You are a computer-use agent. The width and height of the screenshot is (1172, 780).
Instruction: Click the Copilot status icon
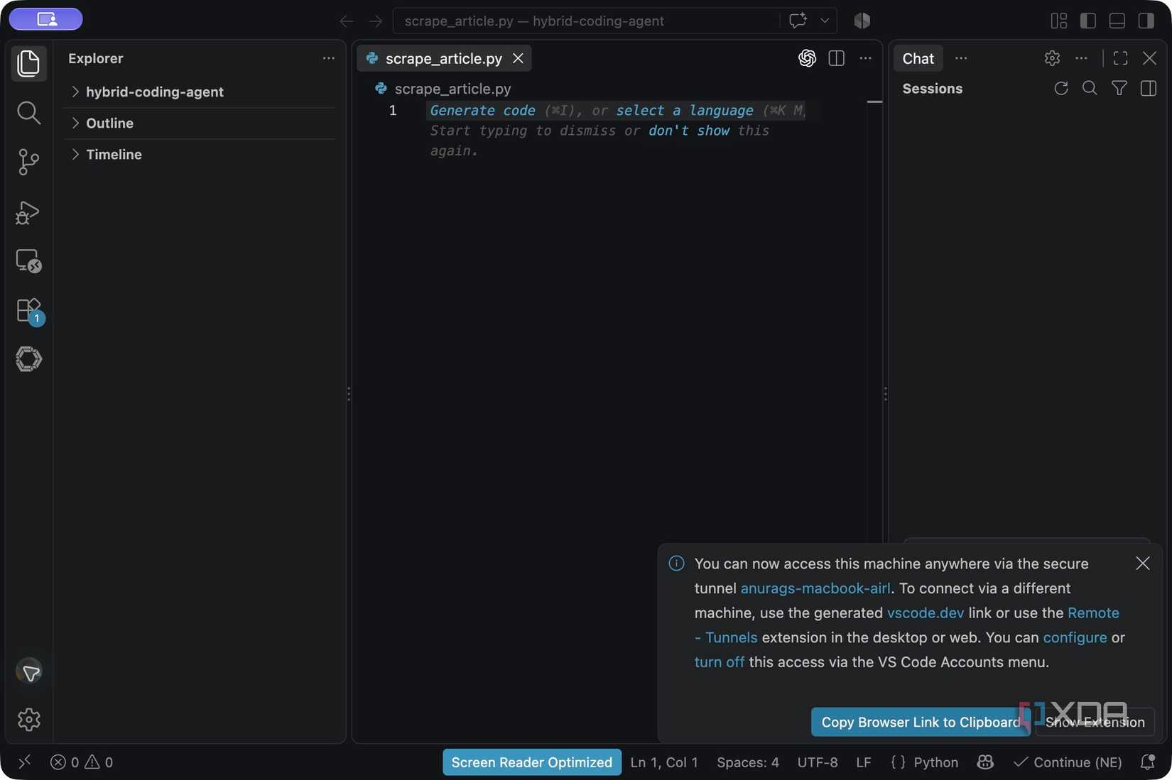point(985,762)
